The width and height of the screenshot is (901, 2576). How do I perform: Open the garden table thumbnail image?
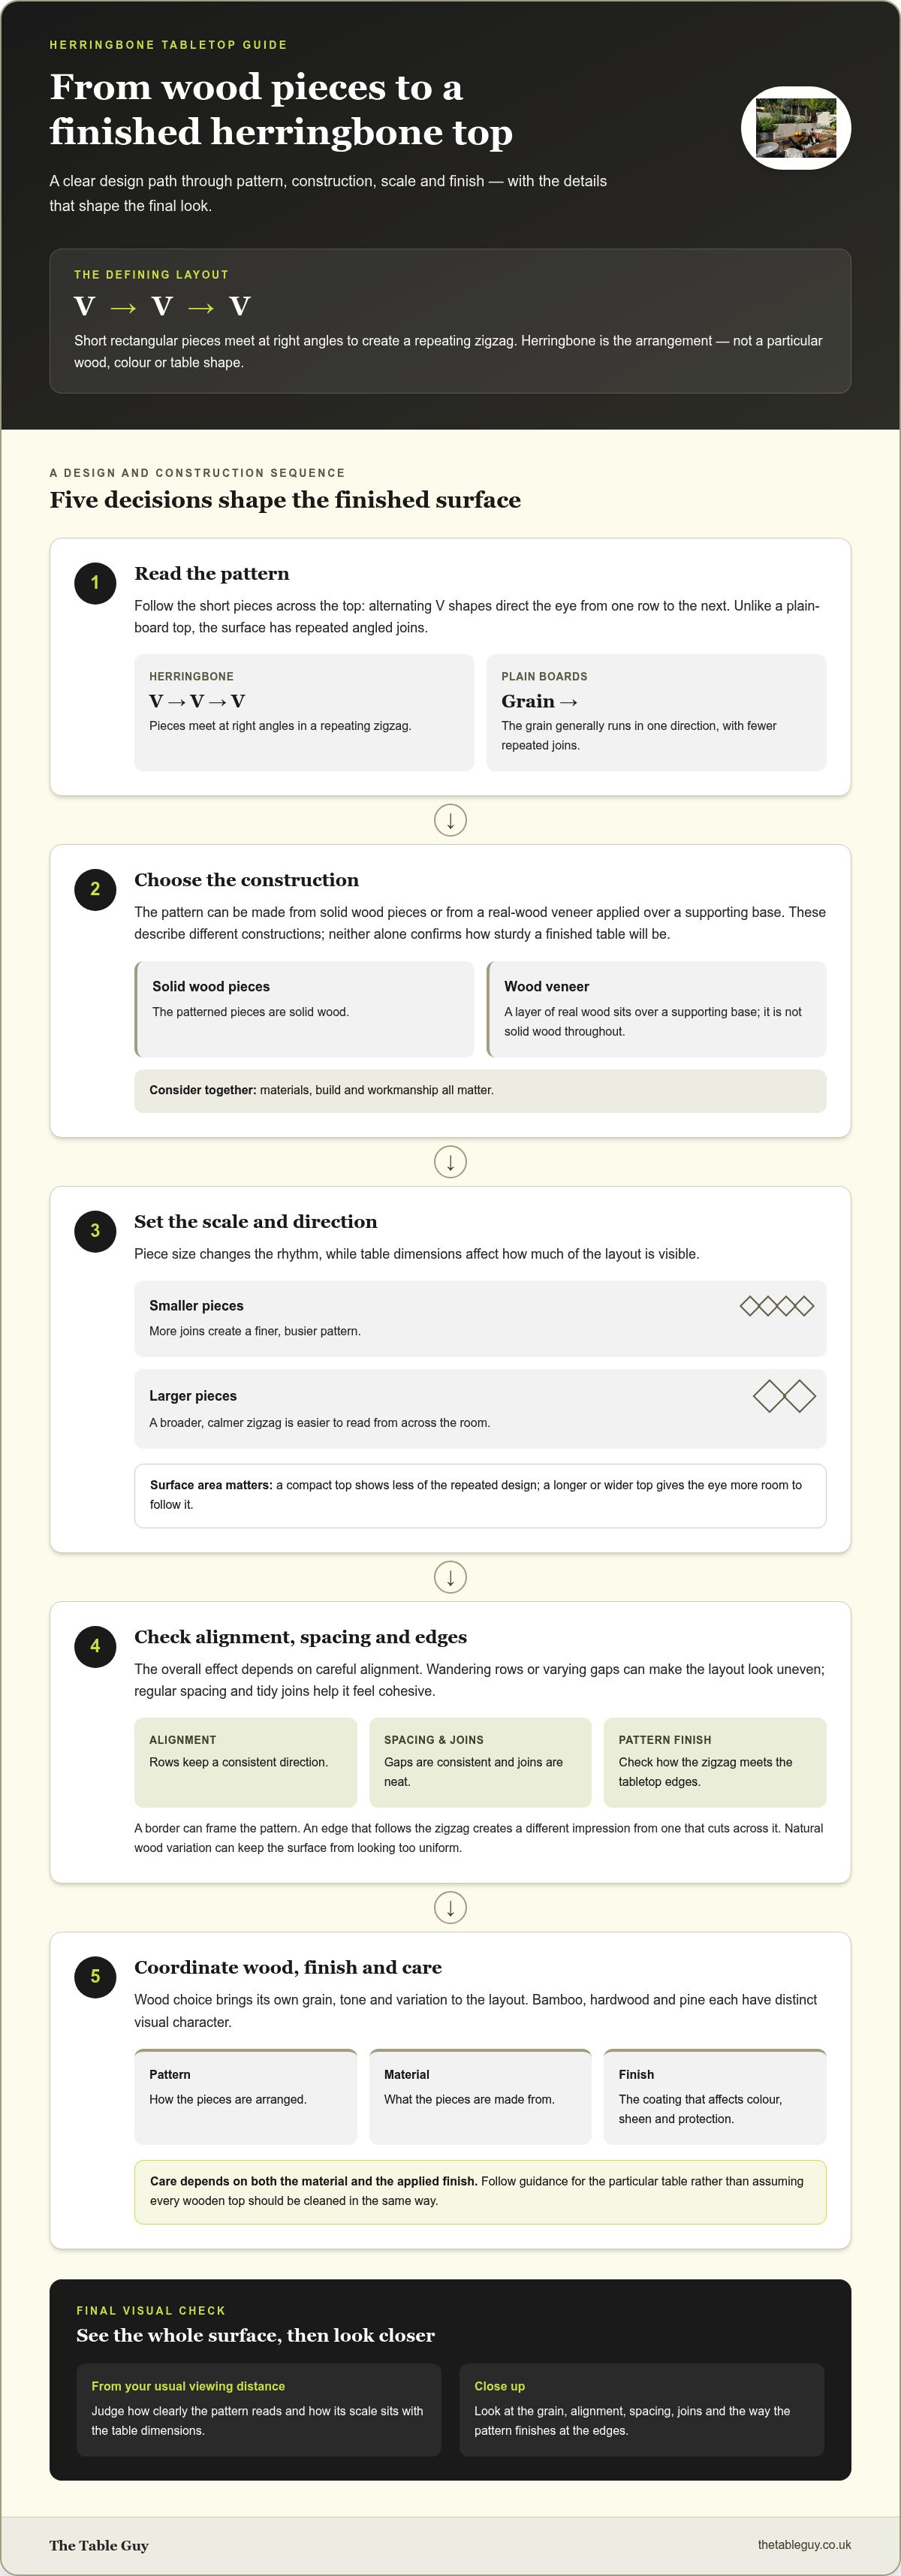pos(796,128)
